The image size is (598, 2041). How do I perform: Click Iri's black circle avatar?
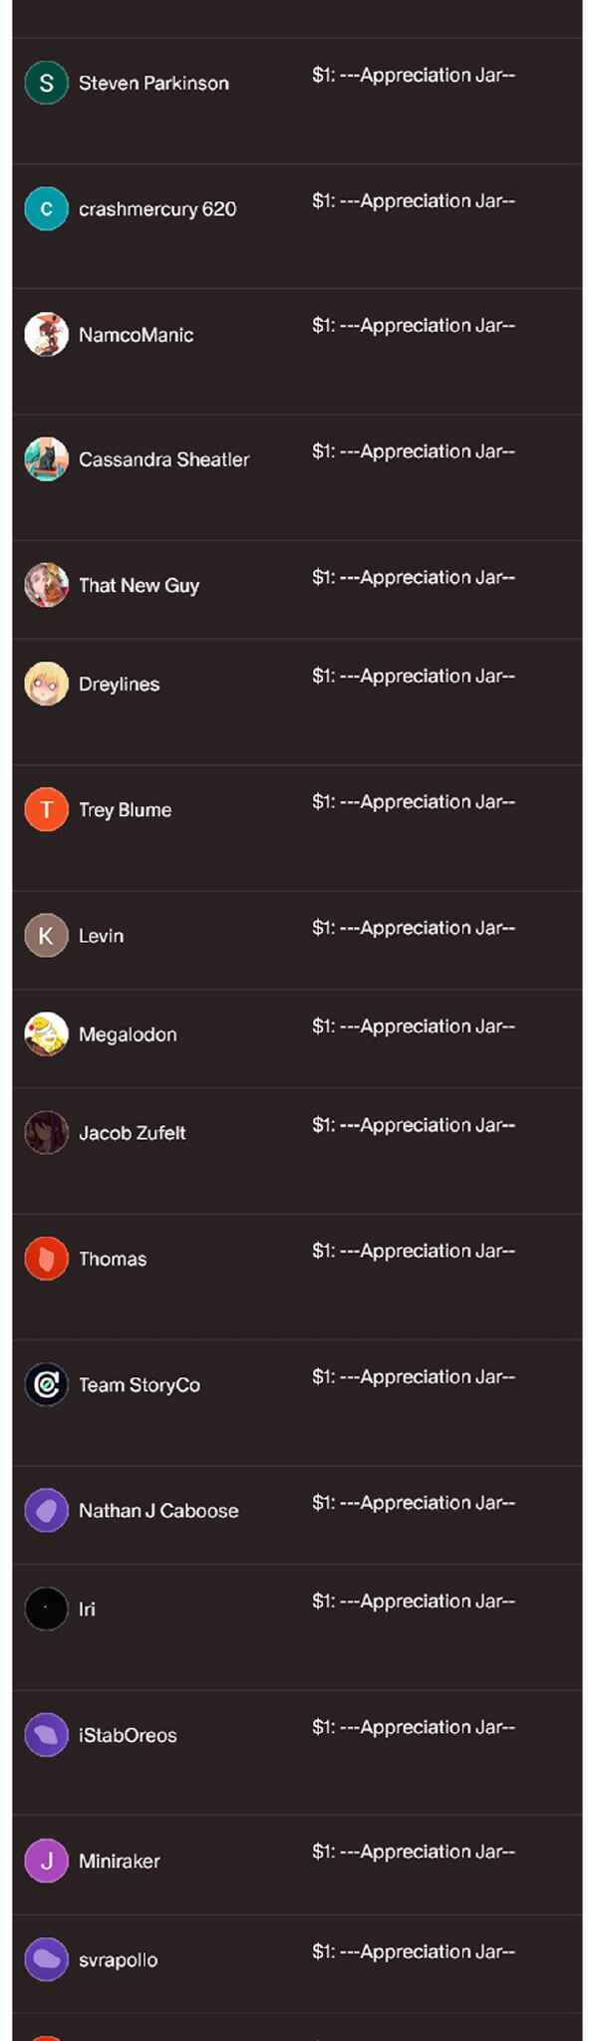pos(46,1608)
